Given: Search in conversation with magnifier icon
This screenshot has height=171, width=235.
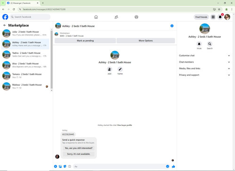Looking at the screenshot, I should pos(210,44).
